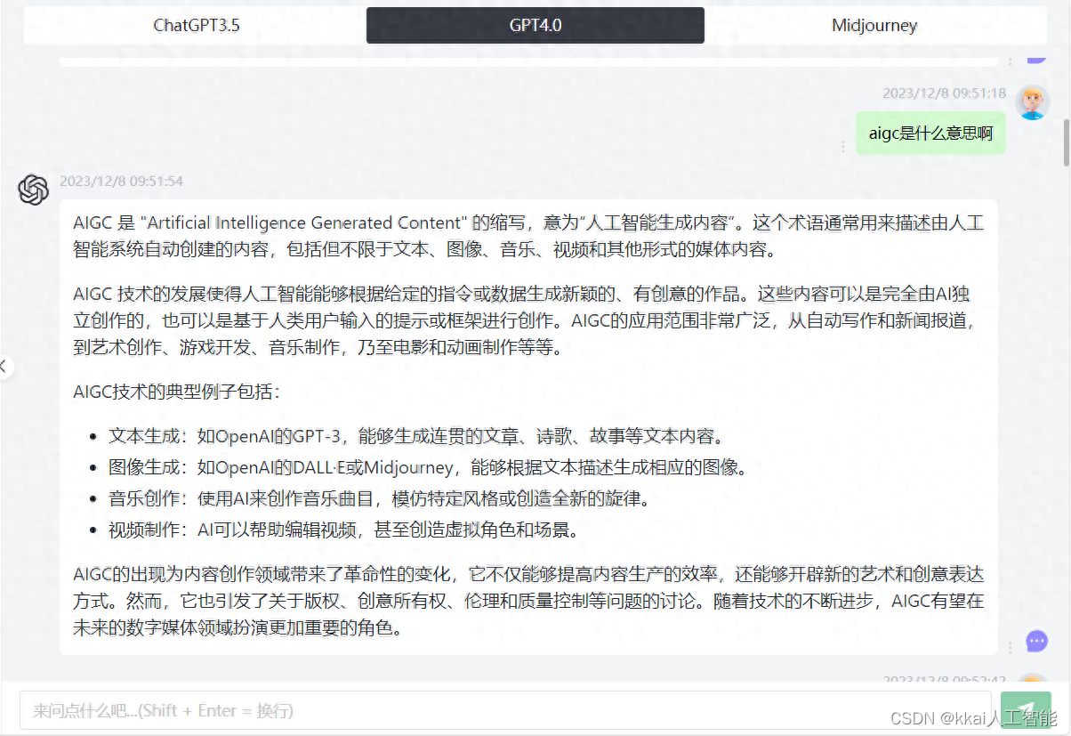The image size is (1071, 736).
Task: Click the user avatar beside aigc message
Action: 1033,102
